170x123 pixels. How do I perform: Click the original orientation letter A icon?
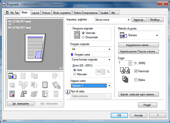click(x=77, y=35)
